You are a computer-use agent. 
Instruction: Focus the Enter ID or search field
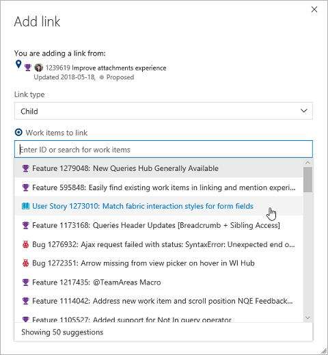click(163, 149)
